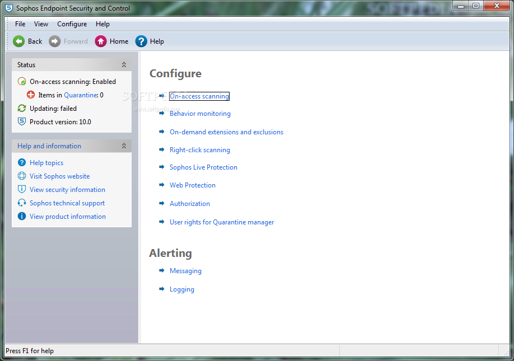Click the shield icon beside View security information

[x=22, y=189]
